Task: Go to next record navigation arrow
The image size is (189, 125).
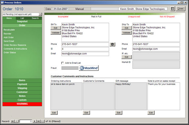Action: pyautogui.click(x=35, y=121)
